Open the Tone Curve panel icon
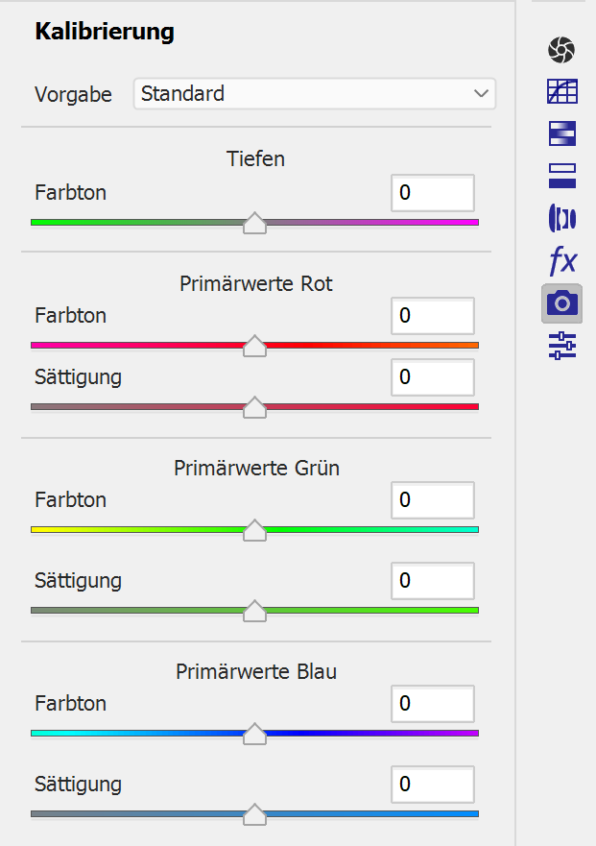This screenshot has width=596, height=846. tap(561, 91)
